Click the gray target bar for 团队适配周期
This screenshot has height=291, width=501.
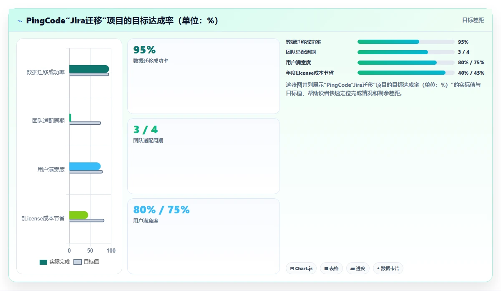pyautogui.click(x=85, y=123)
